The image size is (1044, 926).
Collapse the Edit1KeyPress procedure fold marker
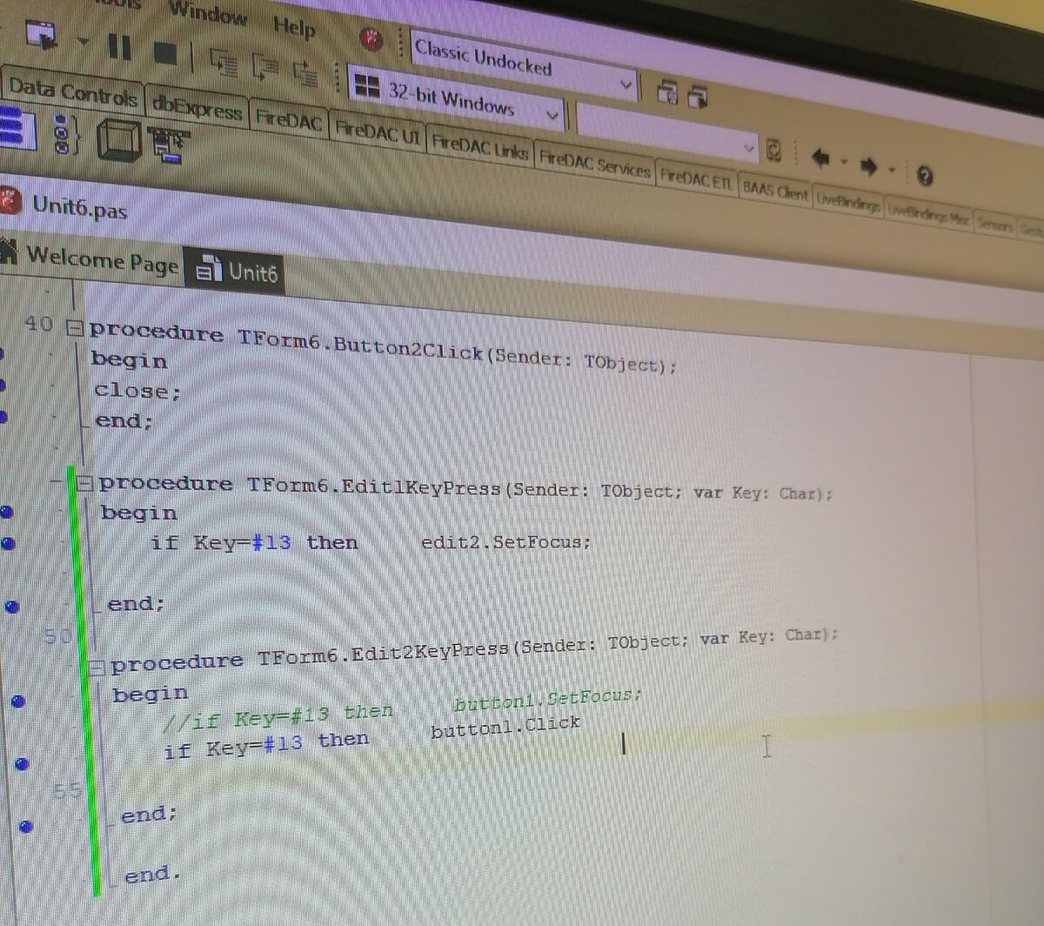[x=84, y=483]
